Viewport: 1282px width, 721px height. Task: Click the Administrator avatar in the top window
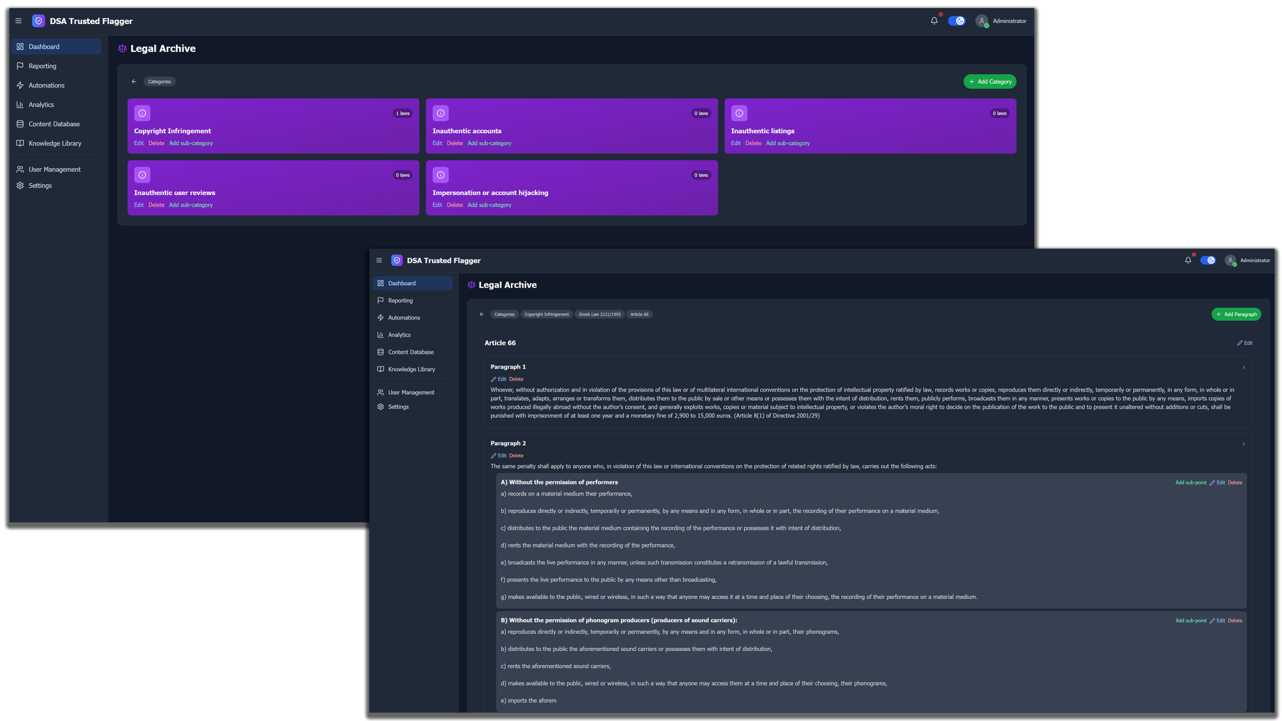coord(982,21)
